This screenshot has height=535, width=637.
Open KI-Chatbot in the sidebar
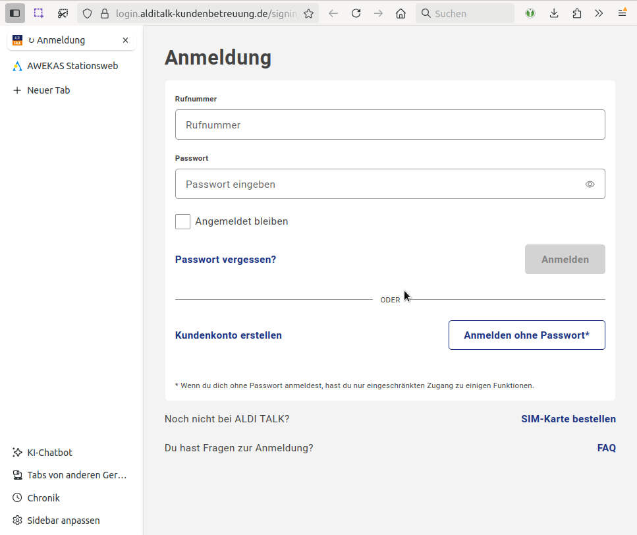point(49,453)
